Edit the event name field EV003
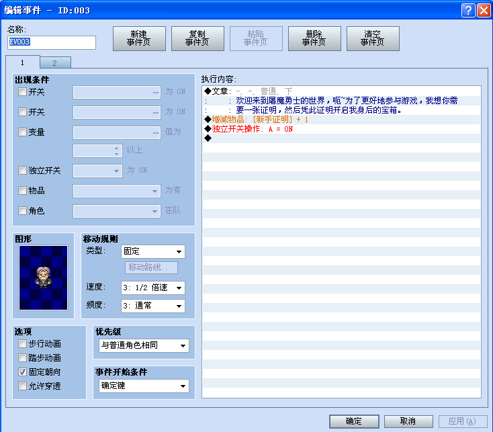 click(x=52, y=42)
